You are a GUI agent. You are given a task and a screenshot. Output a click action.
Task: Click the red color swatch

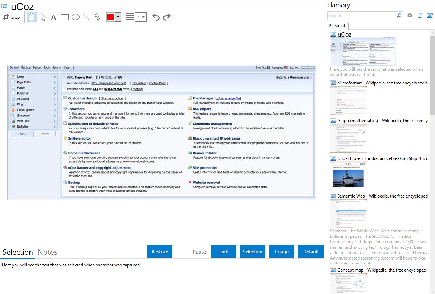click(x=111, y=17)
